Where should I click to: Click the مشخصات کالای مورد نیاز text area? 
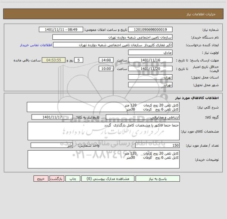(x=104, y=131)
